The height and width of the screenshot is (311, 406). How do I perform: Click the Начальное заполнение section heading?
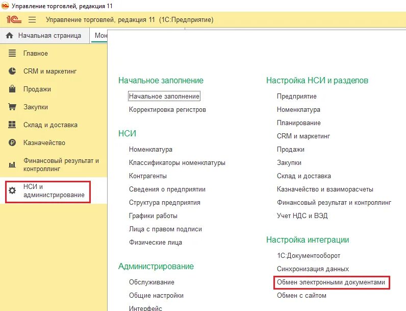161,80
